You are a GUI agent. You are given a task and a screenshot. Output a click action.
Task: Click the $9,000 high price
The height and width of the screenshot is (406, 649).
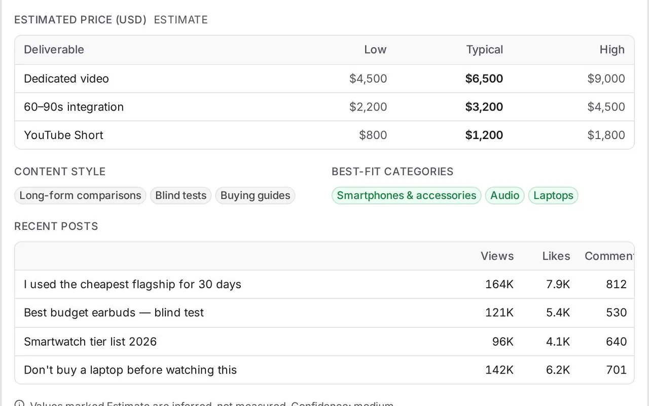click(606, 79)
